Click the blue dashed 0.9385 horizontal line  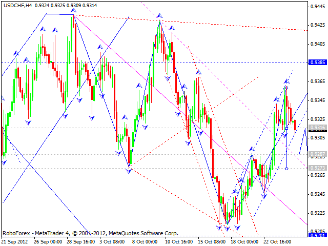coord(154,63)
